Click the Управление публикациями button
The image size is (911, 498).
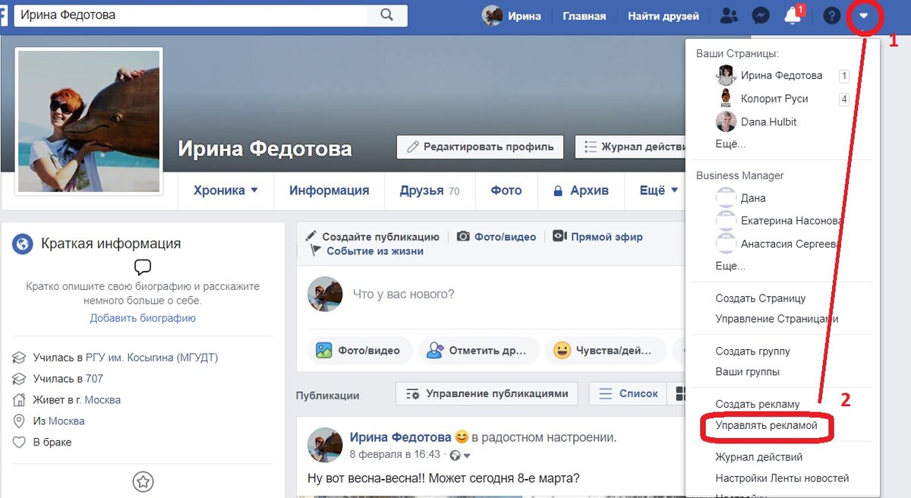click(x=487, y=393)
